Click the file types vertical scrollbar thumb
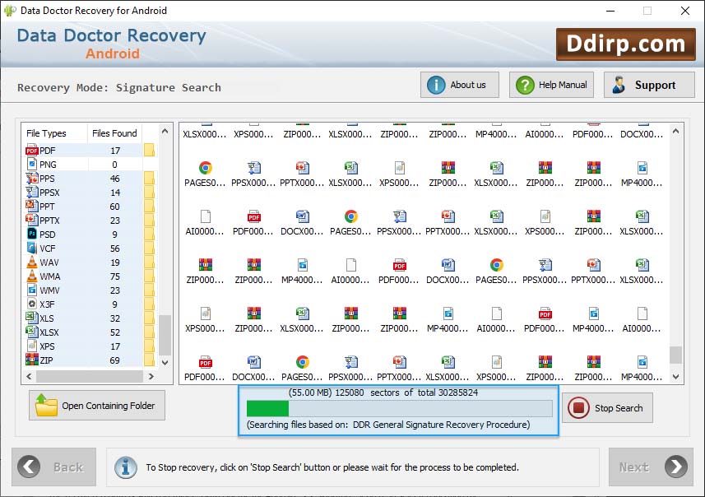 [x=165, y=335]
